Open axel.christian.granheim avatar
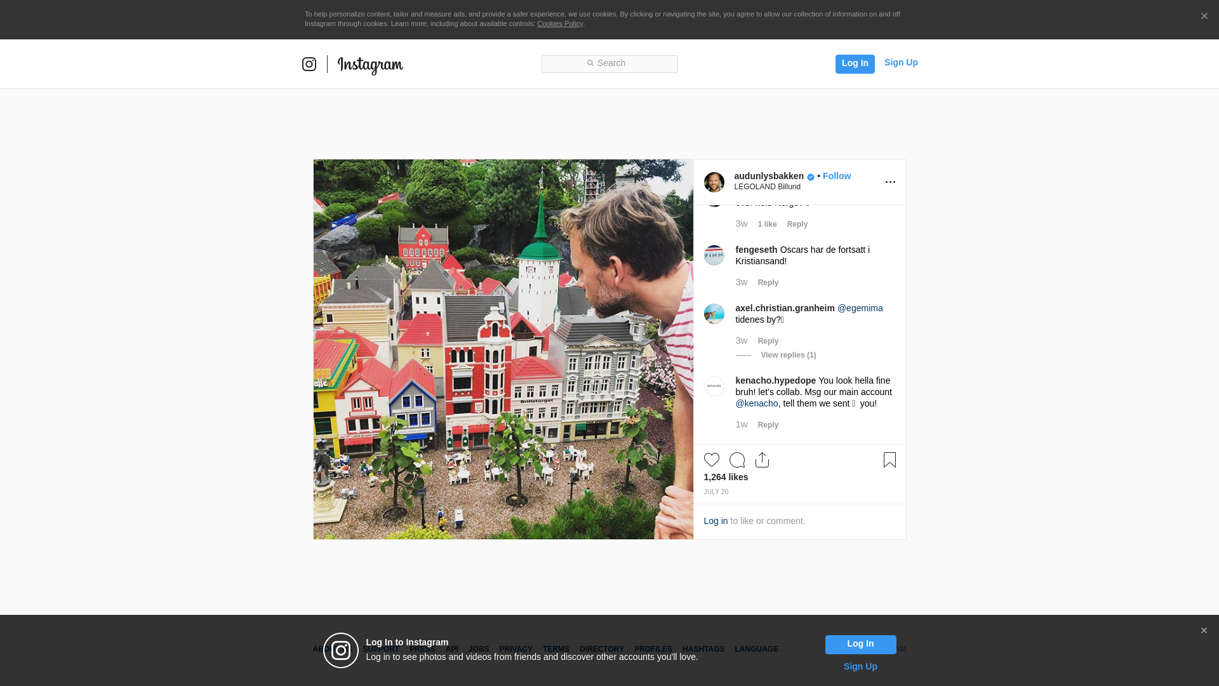The image size is (1219, 686). (714, 314)
